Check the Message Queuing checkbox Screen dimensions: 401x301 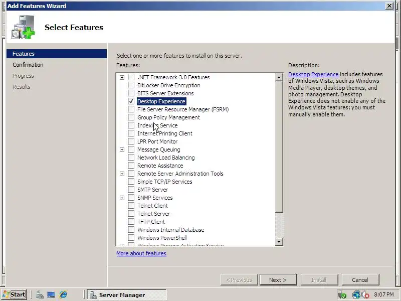pyautogui.click(x=131, y=149)
